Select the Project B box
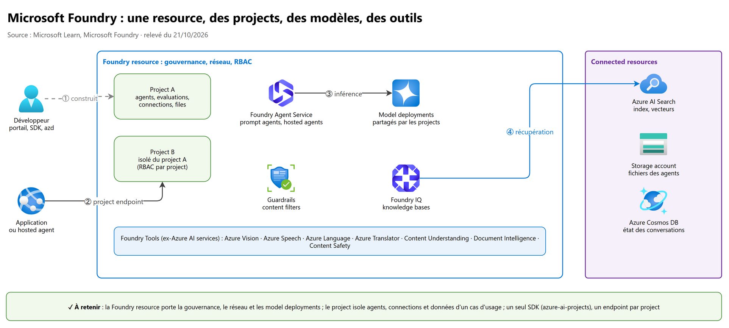The height and width of the screenshot is (328, 729). point(162,159)
